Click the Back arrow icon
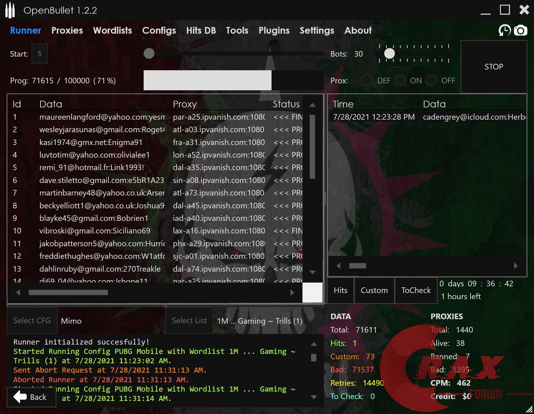 click(x=20, y=397)
